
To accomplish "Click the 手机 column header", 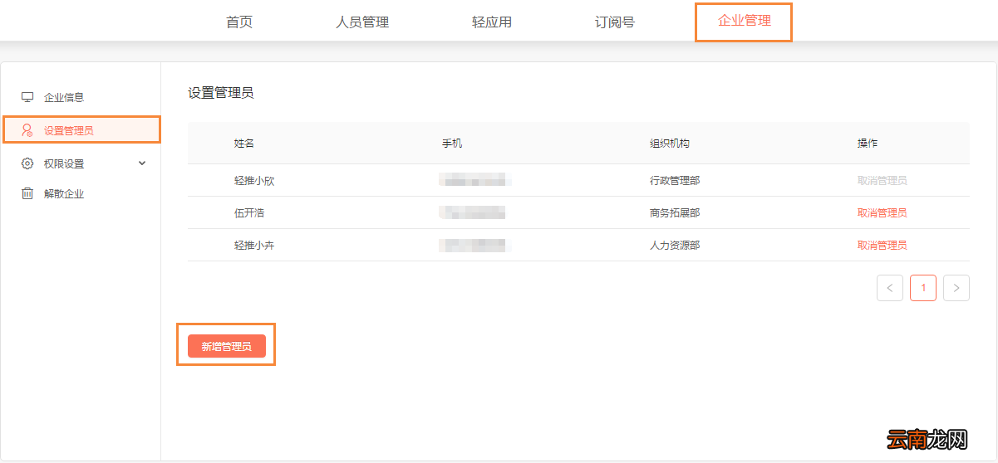I will 452,143.
